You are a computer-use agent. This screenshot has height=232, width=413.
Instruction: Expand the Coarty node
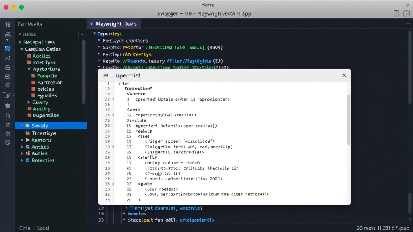click(x=29, y=102)
